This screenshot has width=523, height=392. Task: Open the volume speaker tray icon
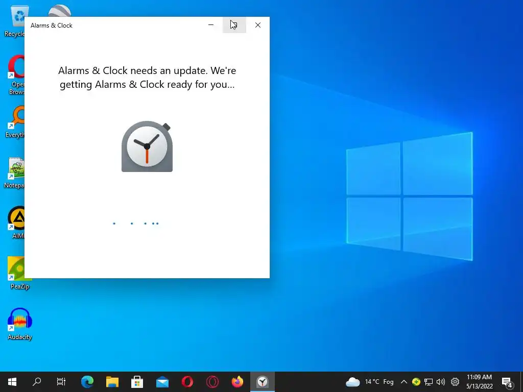coord(441,382)
